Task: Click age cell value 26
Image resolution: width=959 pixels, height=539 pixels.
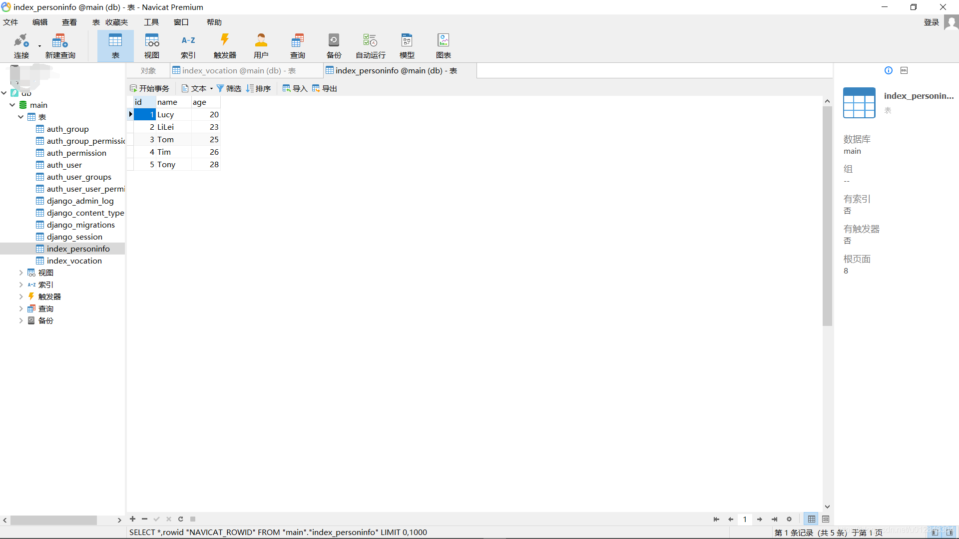Action: pos(206,152)
